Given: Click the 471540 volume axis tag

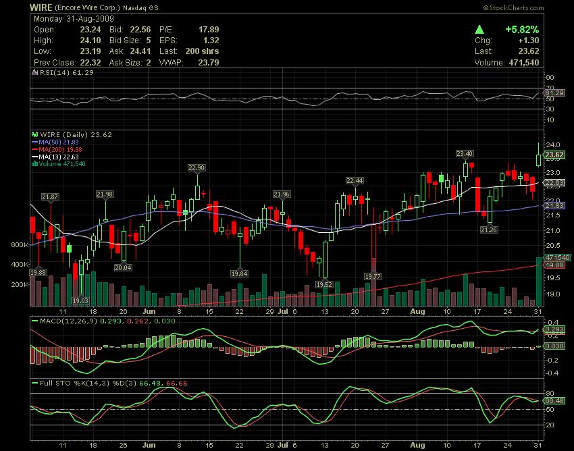Looking at the screenshot, I should pos(557,258).
